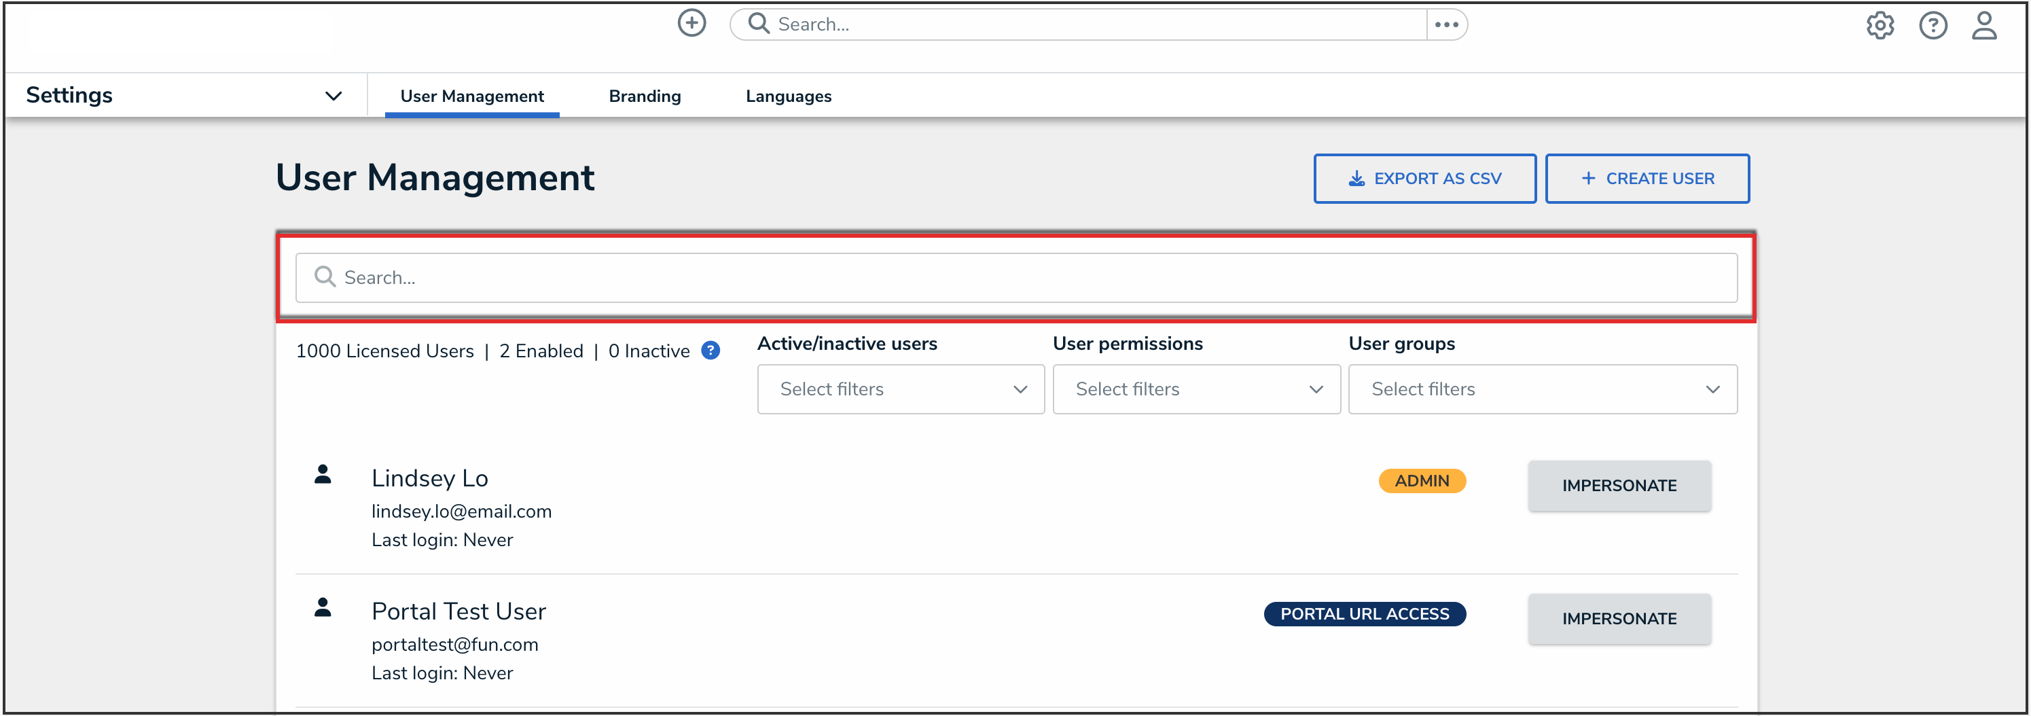Click Lindsey Lo's person icon
The height and width of the screenshot is (716, 2031).
pyautogui.click(x=323, y=474)
